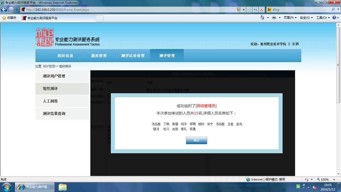341x192 pixels.
Task: Open the Windows Start orb
Action: point(6,187)
